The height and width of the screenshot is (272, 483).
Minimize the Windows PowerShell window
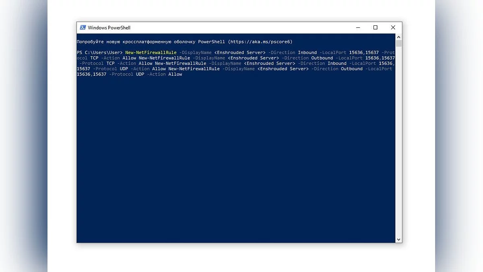358,27
